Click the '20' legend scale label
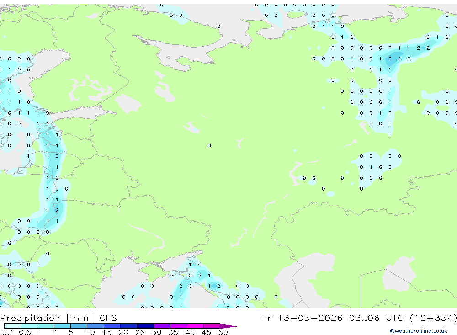Image resolution: width=457 pixels, height=335 pixels. (123, 332)
